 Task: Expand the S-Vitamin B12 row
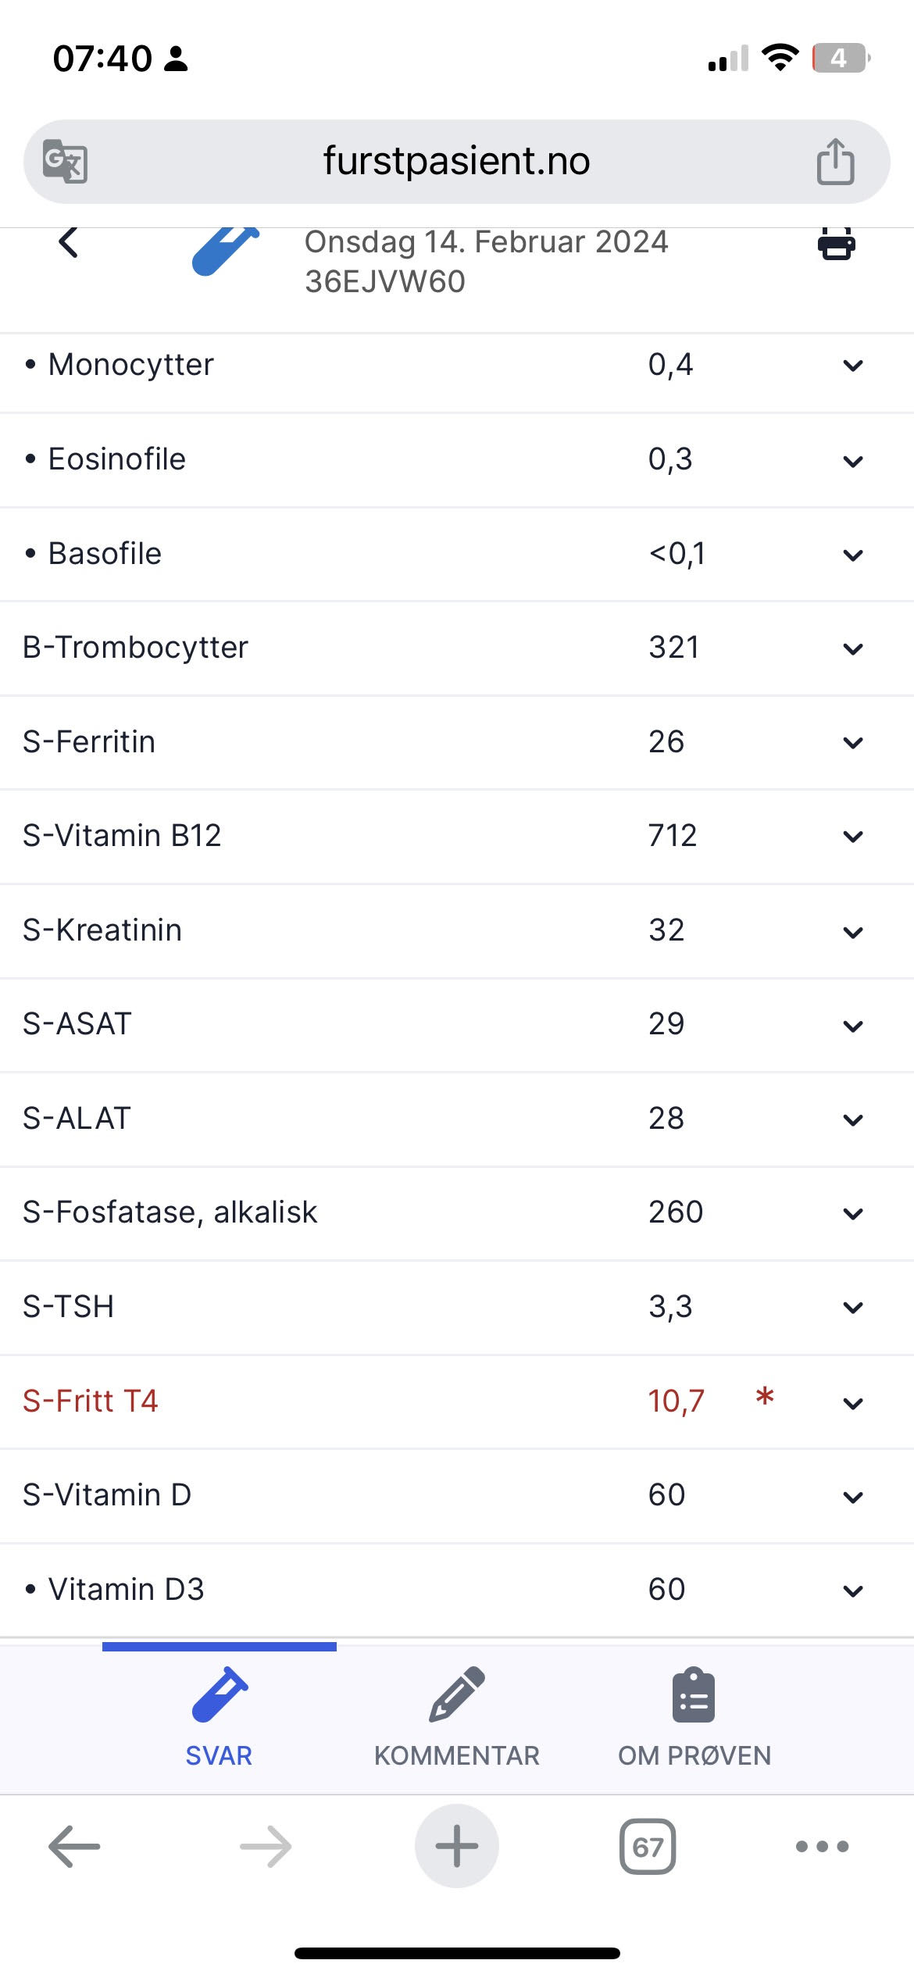(x=853, y=837)
